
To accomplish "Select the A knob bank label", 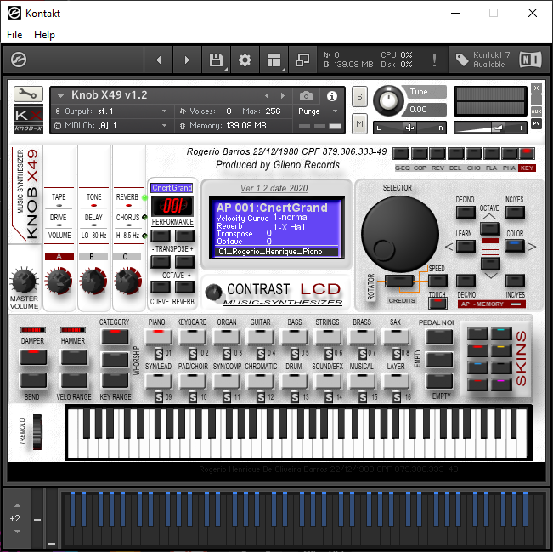I will (59, 256).
